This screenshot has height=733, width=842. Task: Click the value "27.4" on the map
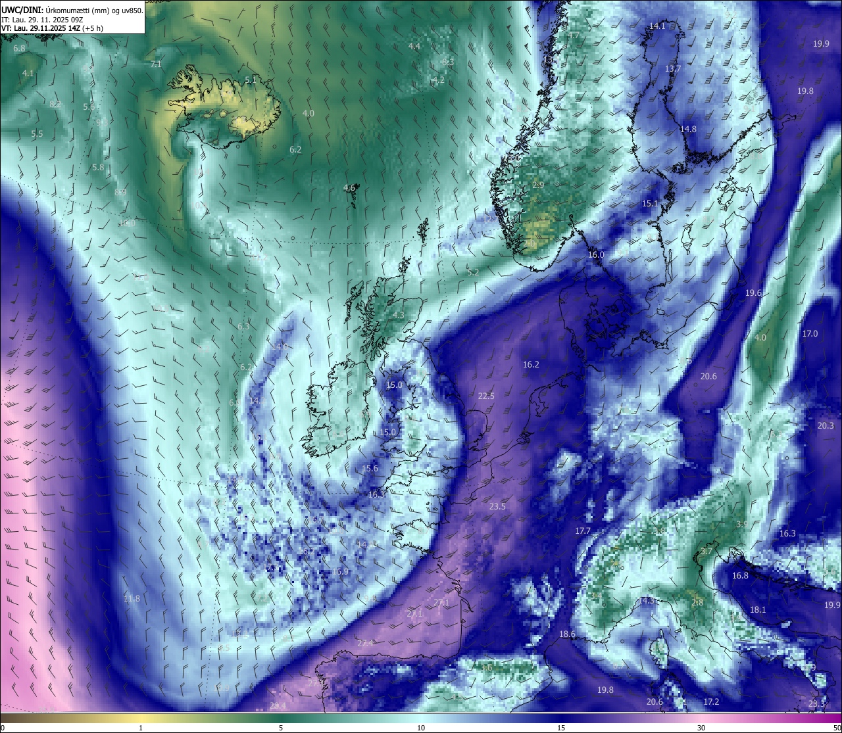click(366, 643)
